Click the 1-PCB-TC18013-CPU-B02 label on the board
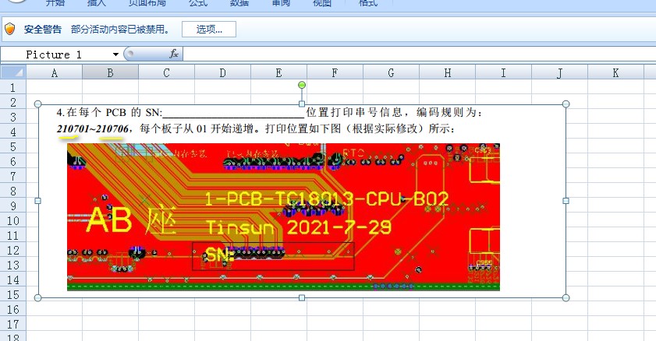Screen dimensions: 656x341 327,199
